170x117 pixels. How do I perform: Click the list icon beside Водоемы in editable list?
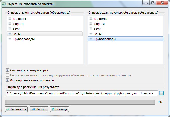[x=90, y=19]
